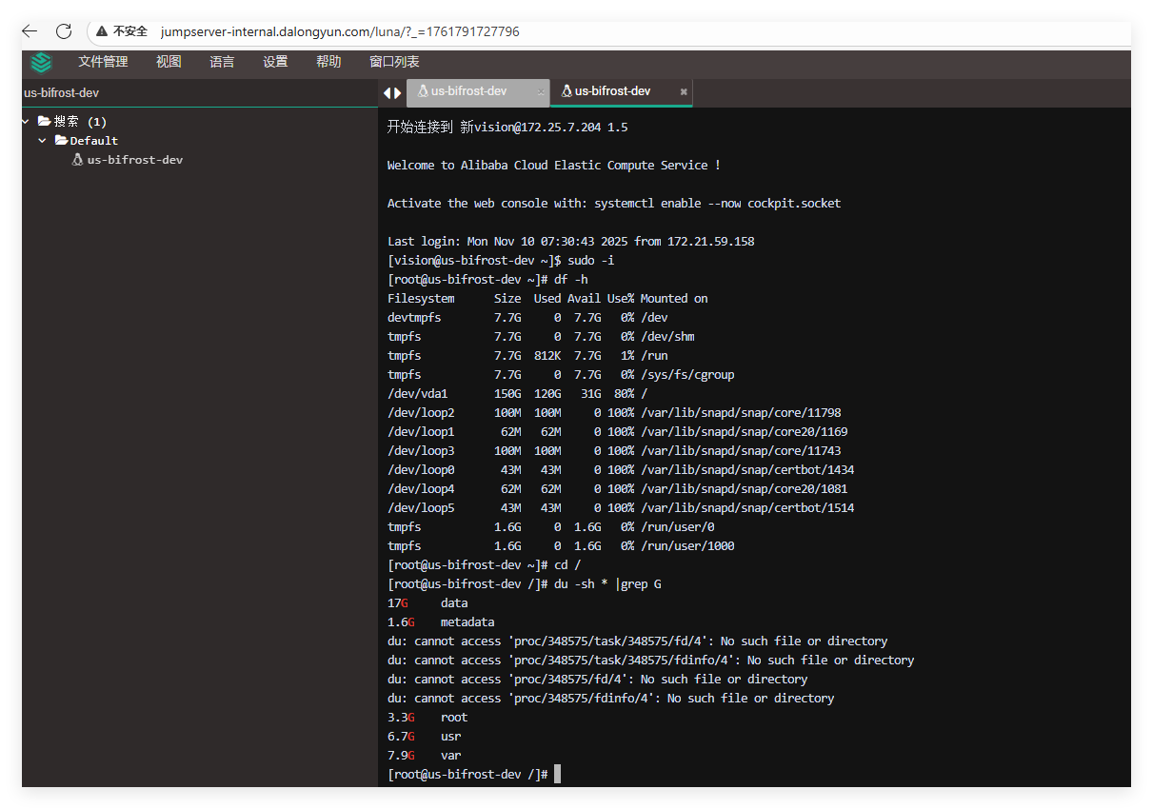The height and width of the screenshot is (809, 1153).
Task: Click the /dev/loop0 certbot/1434 row
Action: 621,470
